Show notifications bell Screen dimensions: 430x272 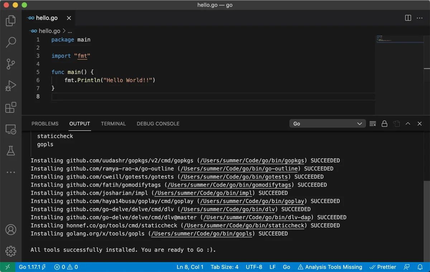click(420, 267)
